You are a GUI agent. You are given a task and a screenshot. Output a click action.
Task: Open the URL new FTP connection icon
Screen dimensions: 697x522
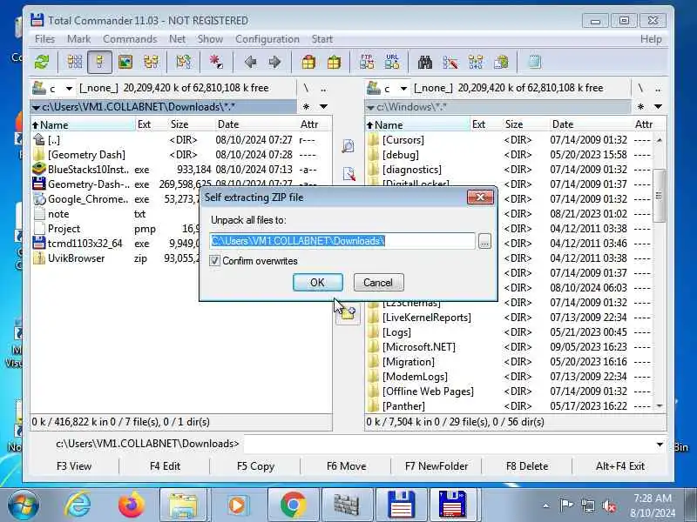(x=392, y=62)
